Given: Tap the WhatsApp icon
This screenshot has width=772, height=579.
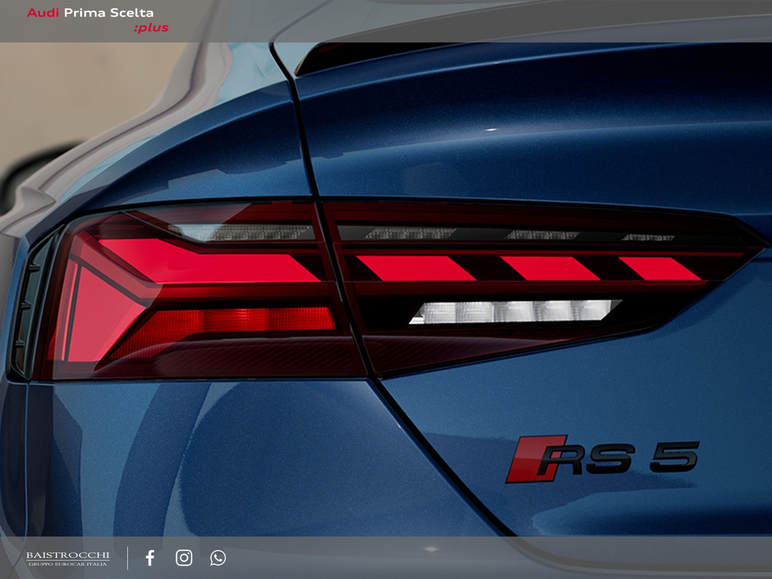Looking at the screenshot, I should click(x=218, y=558).
